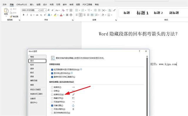This screenshot has height=116, width=188.
Task: Enable show all formatting marks checkbox
Action: 52,113
